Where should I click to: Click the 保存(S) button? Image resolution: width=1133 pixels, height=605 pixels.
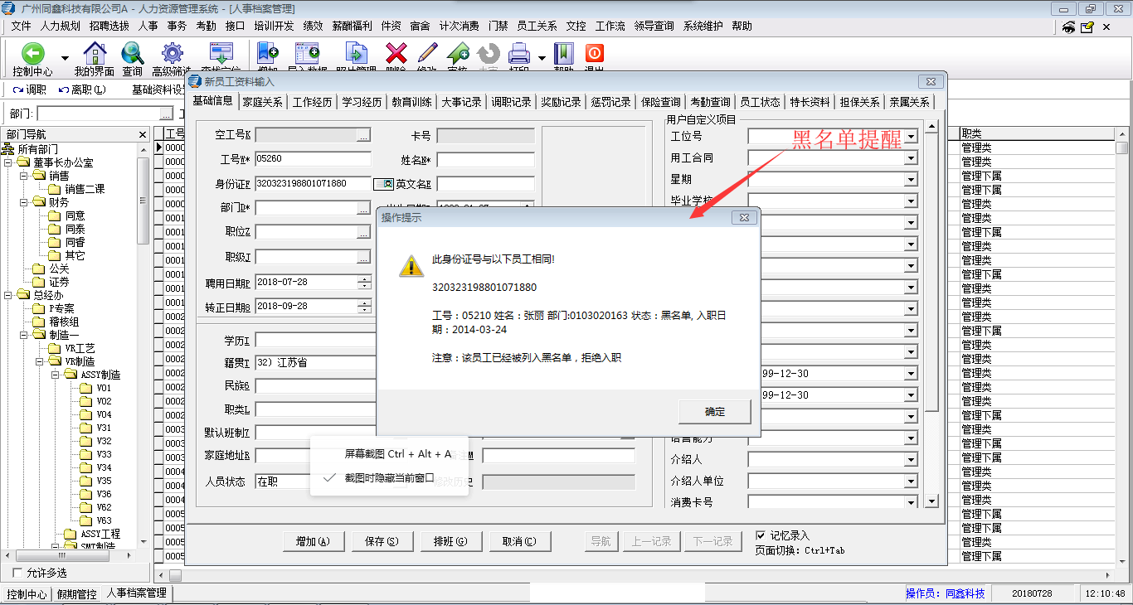coord(382,541)
